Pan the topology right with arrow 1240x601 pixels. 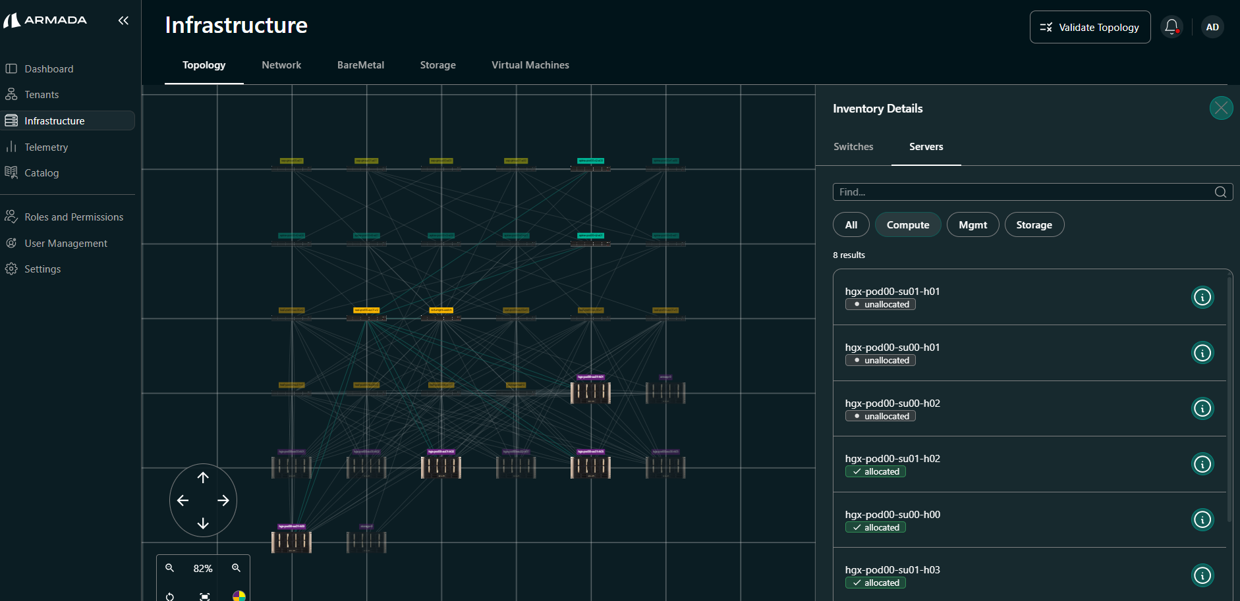pos(223,501)
